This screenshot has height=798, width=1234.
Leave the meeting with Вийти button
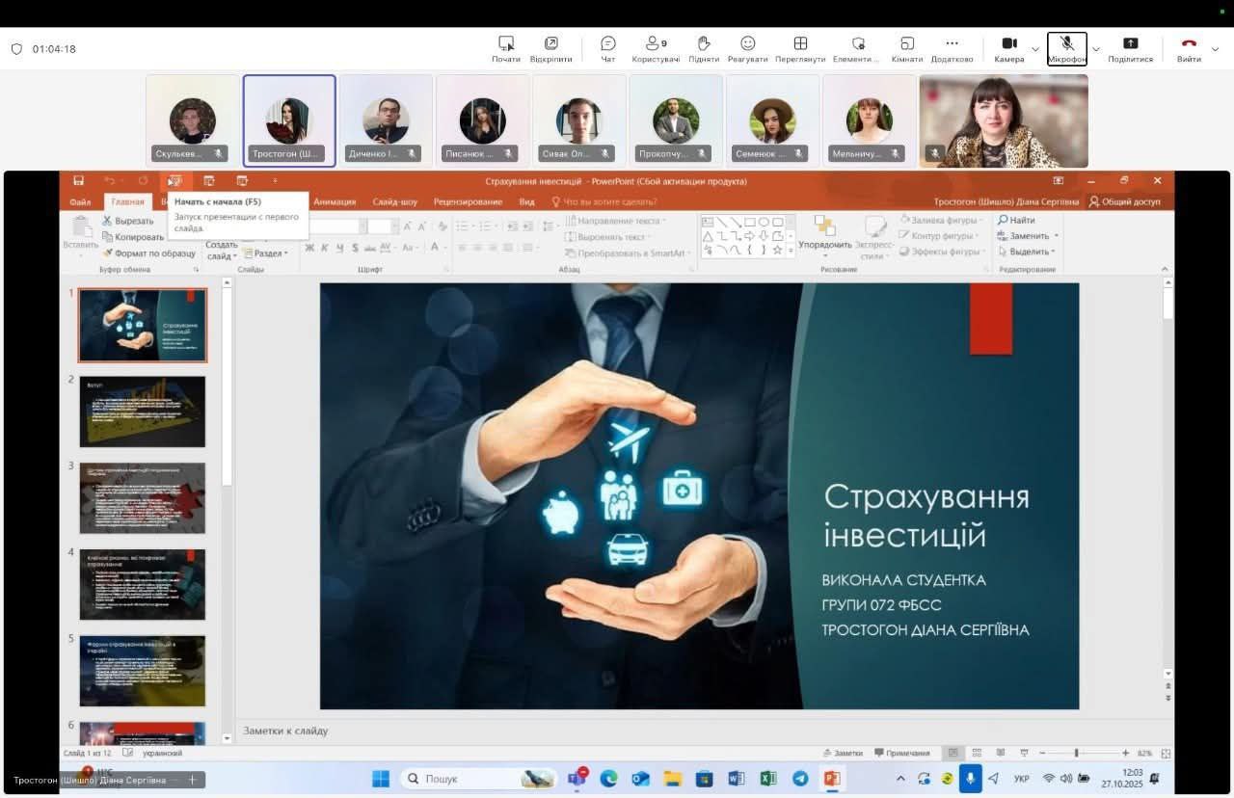(1189, 48)
